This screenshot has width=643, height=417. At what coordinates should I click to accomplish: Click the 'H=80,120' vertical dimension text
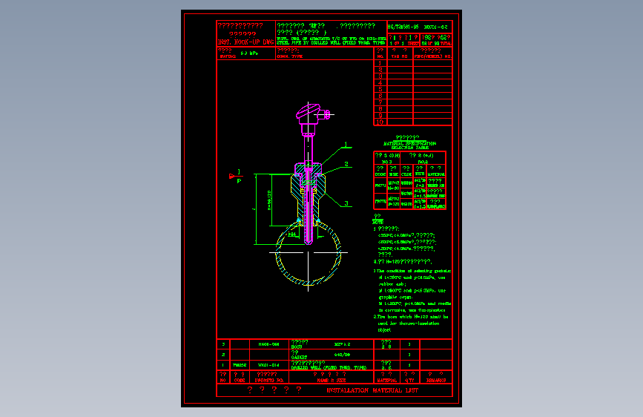coord(269,200)
